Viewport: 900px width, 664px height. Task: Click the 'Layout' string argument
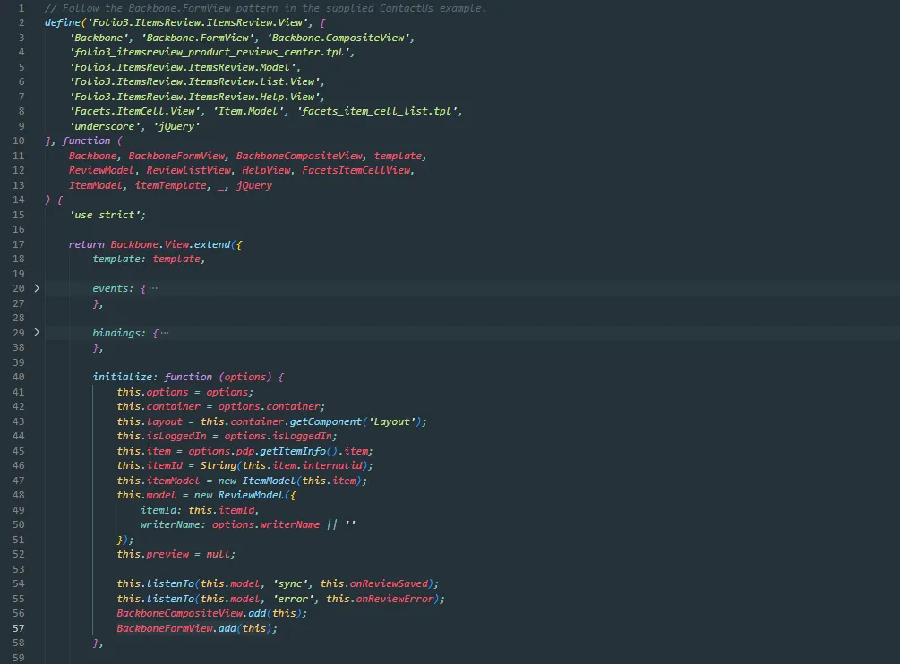click(x=392, y=421)
